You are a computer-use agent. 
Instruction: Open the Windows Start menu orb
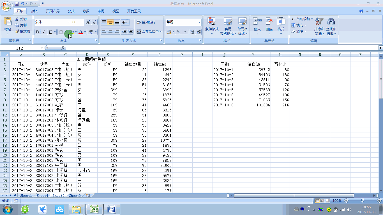pyautogui.click(x=8, y=209)
